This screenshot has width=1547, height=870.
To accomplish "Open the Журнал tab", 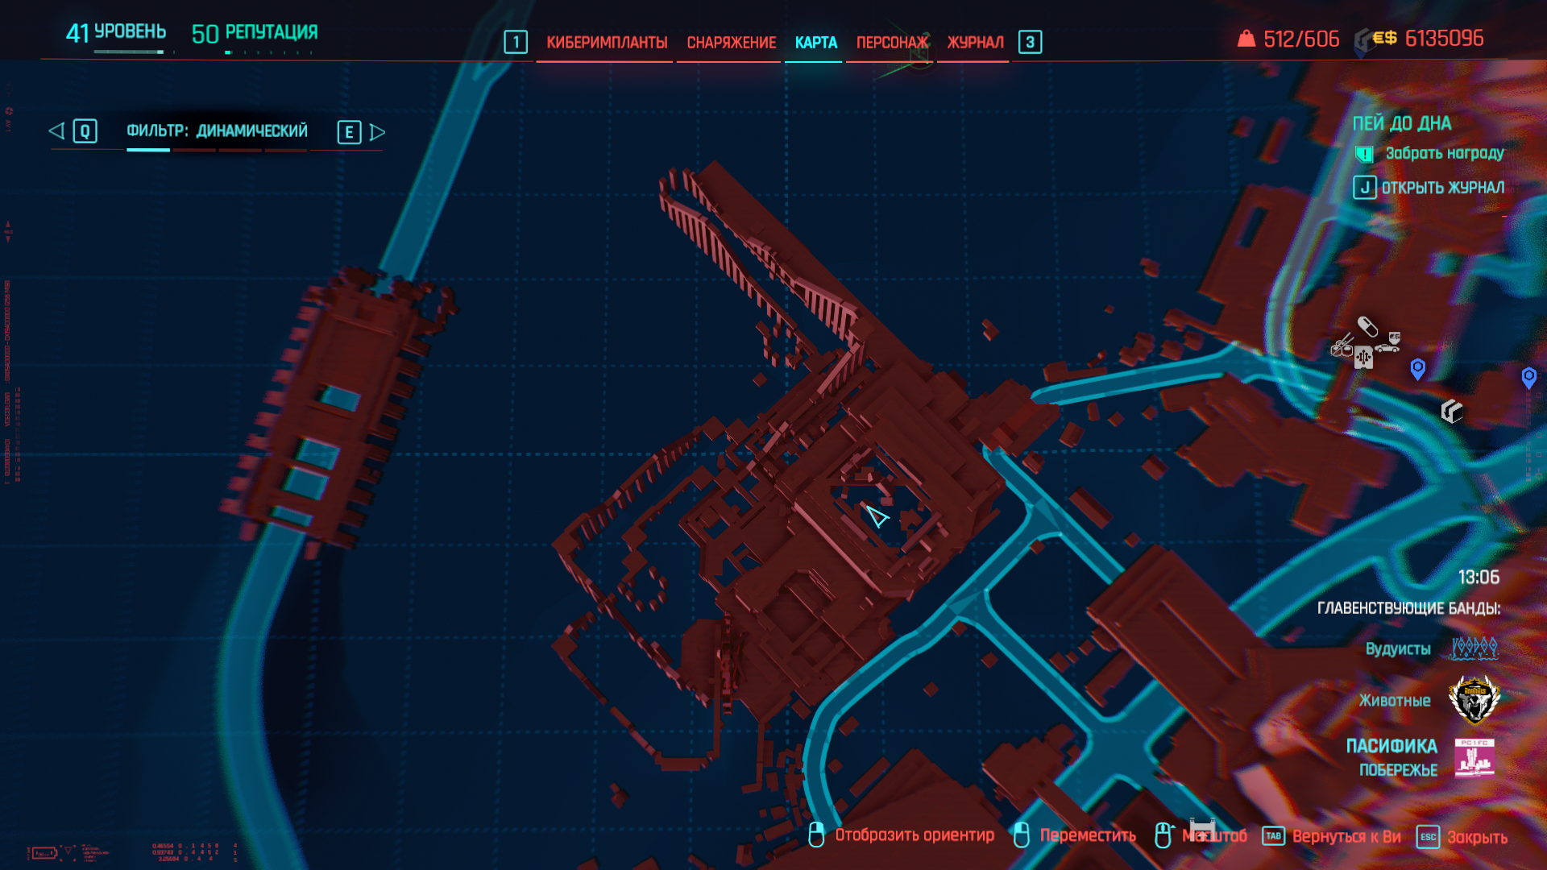I will (975, 42).
